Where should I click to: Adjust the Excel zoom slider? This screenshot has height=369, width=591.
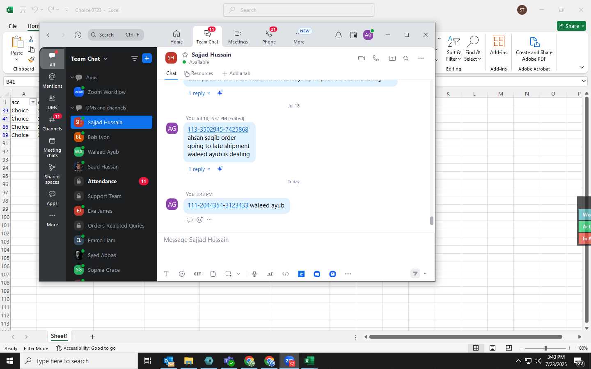coord(545,348)
